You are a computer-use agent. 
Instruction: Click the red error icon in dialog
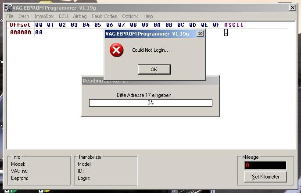pos(116,50)
